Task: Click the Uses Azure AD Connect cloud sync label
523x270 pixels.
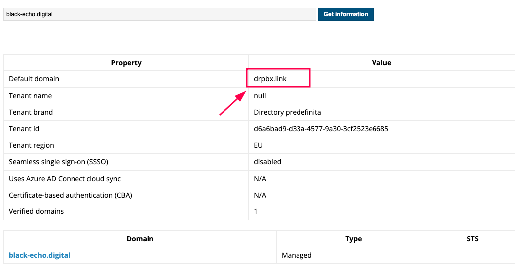Action: 65,179
